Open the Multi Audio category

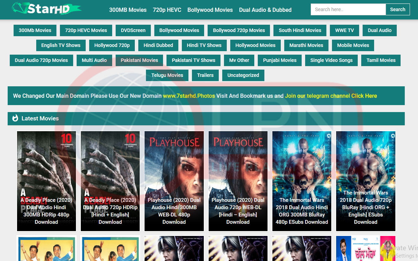(x=94, y=60)
